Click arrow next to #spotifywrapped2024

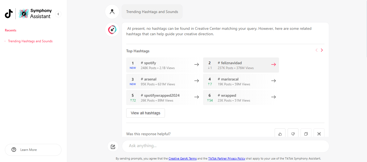pos(197,97)
